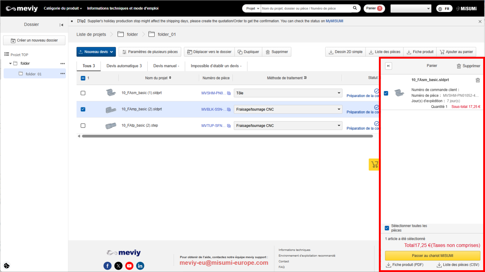Open the cookie settings icon
485x272 pixels.
[x=7, y=266]
